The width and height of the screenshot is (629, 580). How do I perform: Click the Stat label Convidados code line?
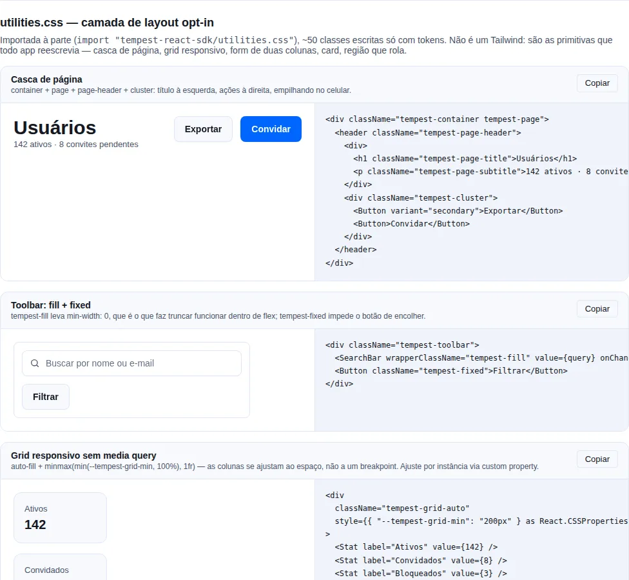pyautogui.click(x=421, y=560)
